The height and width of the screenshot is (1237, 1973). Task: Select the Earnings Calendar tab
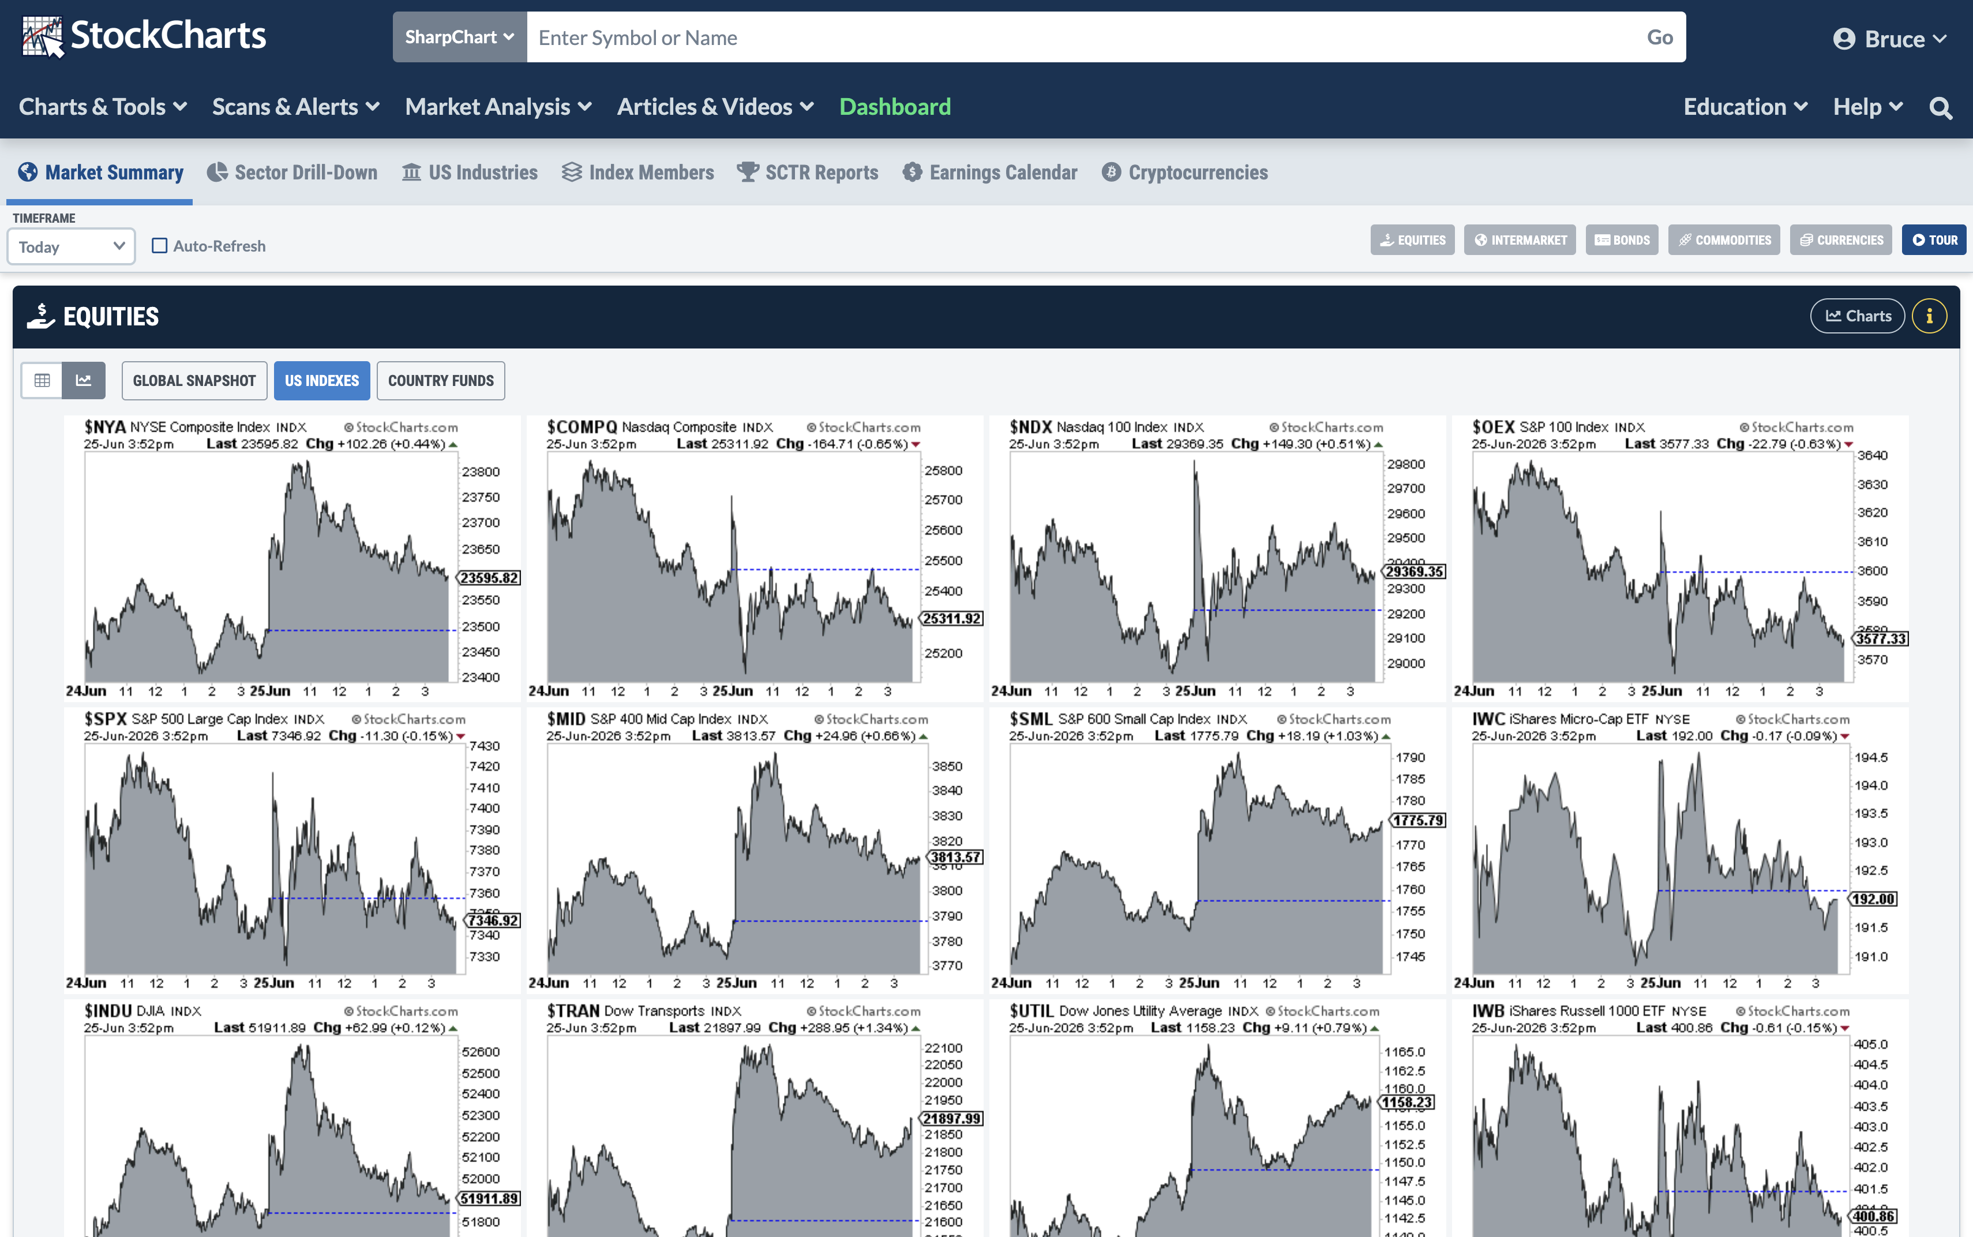click(990, 173)
